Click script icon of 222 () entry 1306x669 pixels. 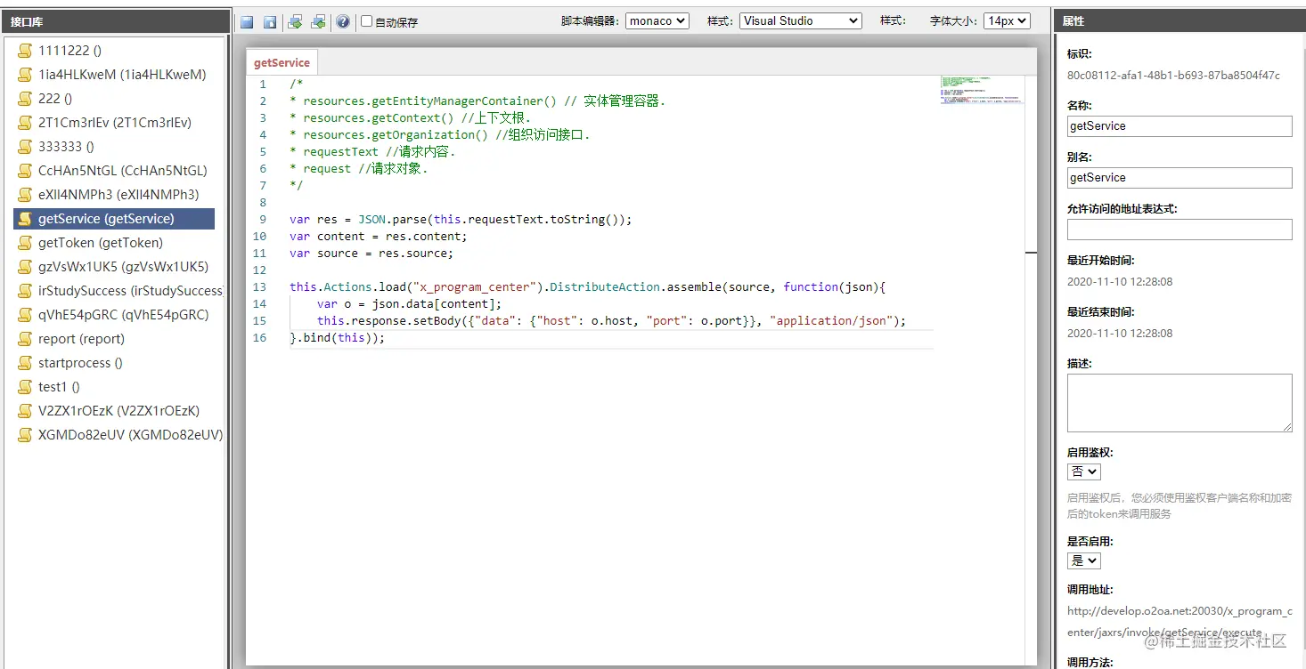coord(25,99)
